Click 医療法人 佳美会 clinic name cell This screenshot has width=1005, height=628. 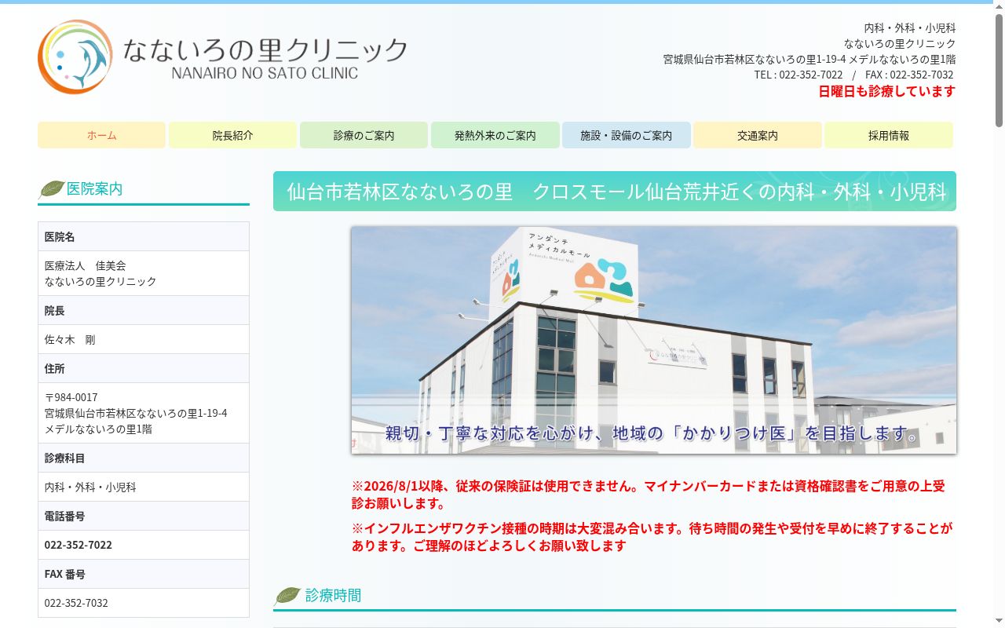tap(144, 273)
